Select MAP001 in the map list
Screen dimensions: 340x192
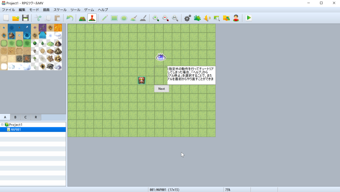coord(33,130)
